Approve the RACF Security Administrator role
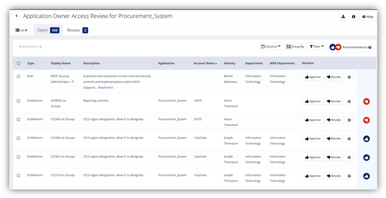The image size is (386, 198). pos(313,77)
